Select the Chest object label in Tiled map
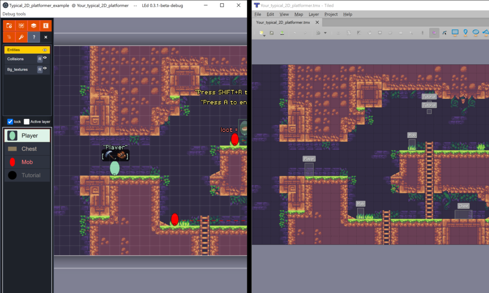The image size is (489, 293). pos(463,206)
